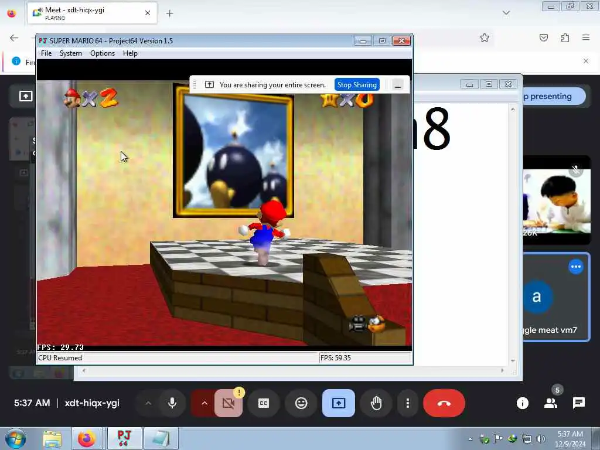Click the Bob-omb painting in the game
Image resolution: width=600 pixels, height=450 pixels.
tap(233, 151)
